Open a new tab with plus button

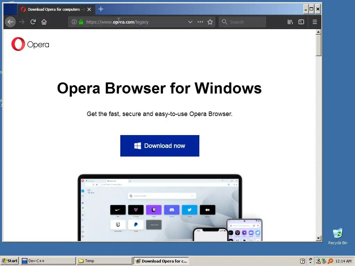tap(101, 9)
